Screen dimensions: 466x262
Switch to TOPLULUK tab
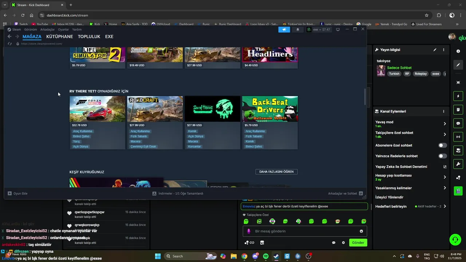(89, 37)
